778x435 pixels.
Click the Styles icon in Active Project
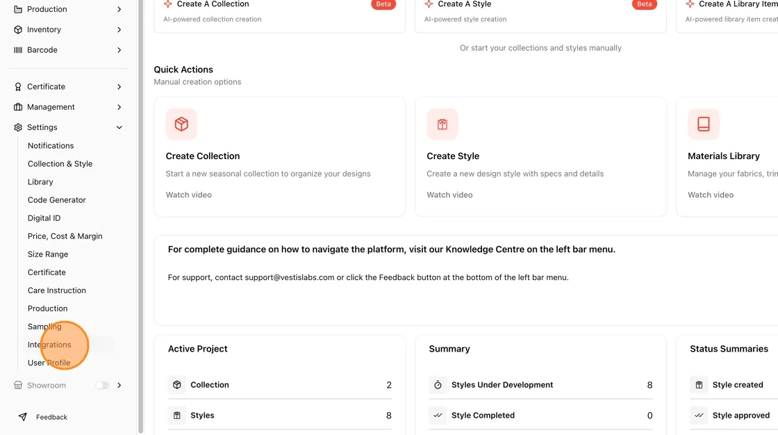[176, 415]
